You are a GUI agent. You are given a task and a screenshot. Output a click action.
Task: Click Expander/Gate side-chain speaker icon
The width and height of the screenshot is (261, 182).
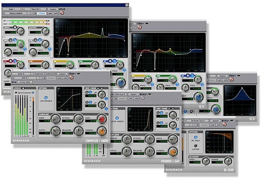click(173, 109)
